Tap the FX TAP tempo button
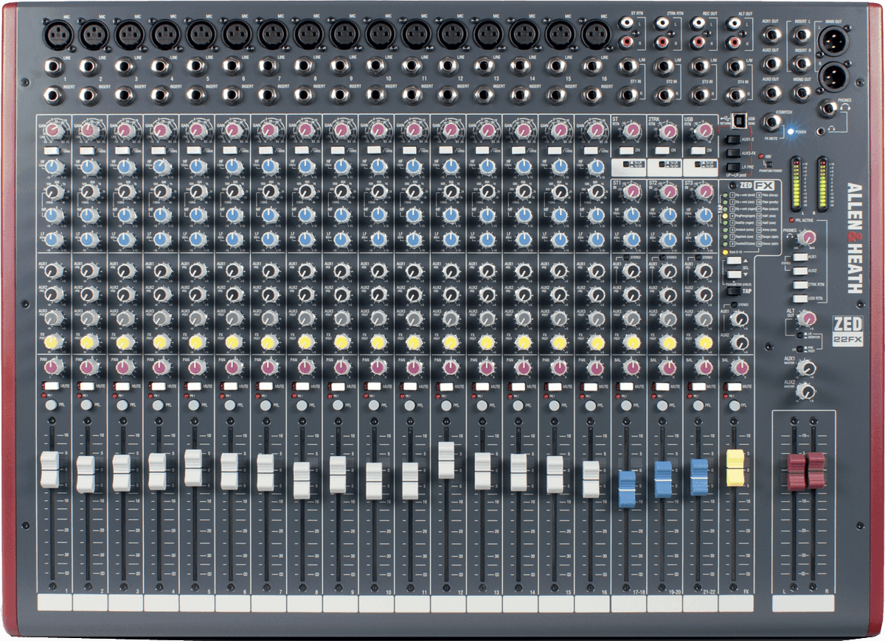 (734, 291)
